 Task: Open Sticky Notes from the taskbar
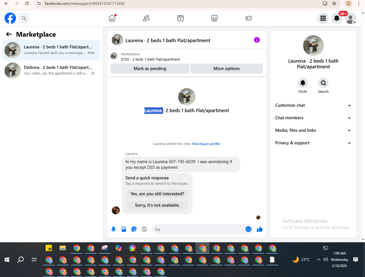pos(49,248)
